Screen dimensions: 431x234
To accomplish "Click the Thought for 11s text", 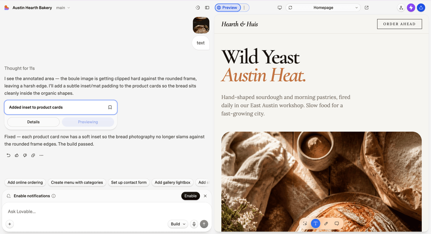I will pyautogui.click(x=19, y=68).
